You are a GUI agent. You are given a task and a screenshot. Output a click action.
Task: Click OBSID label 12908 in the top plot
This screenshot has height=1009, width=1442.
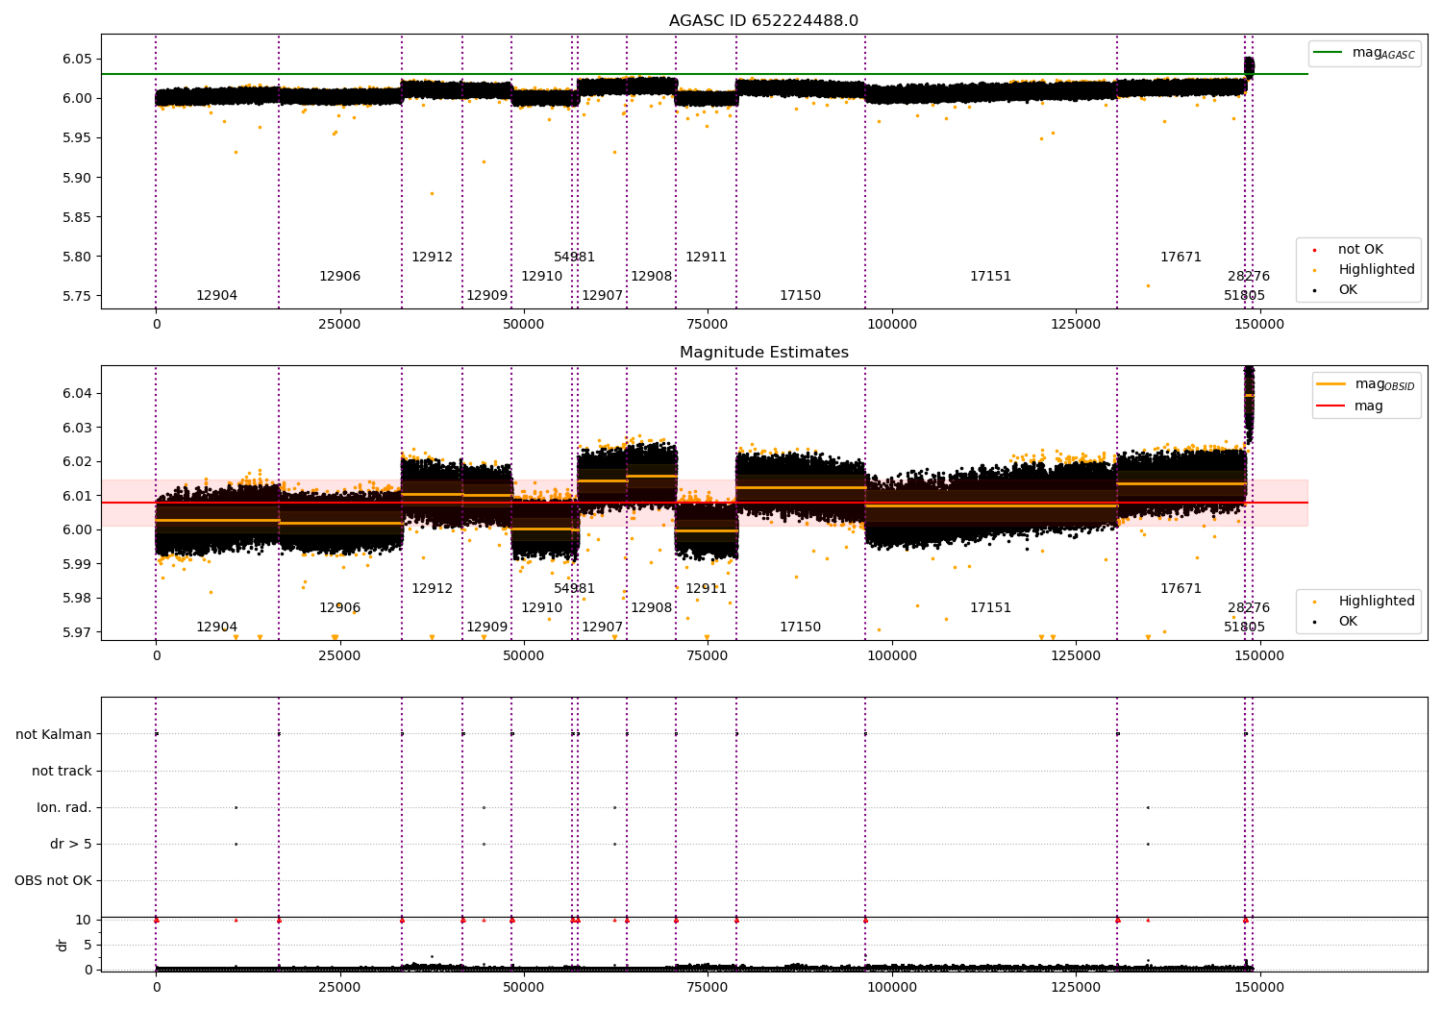[651, 277]
